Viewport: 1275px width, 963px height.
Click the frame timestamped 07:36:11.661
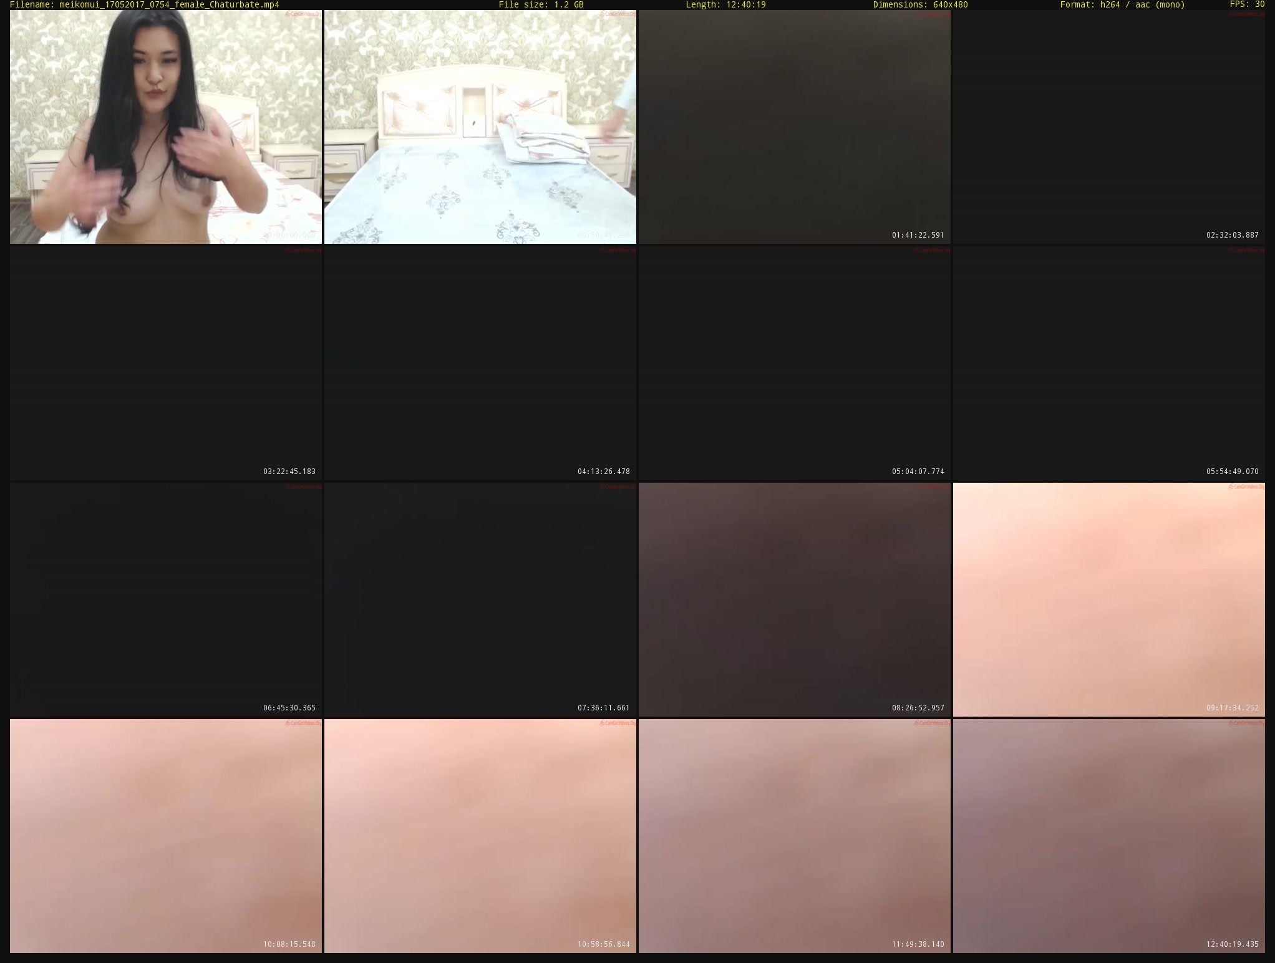(480, 599)
